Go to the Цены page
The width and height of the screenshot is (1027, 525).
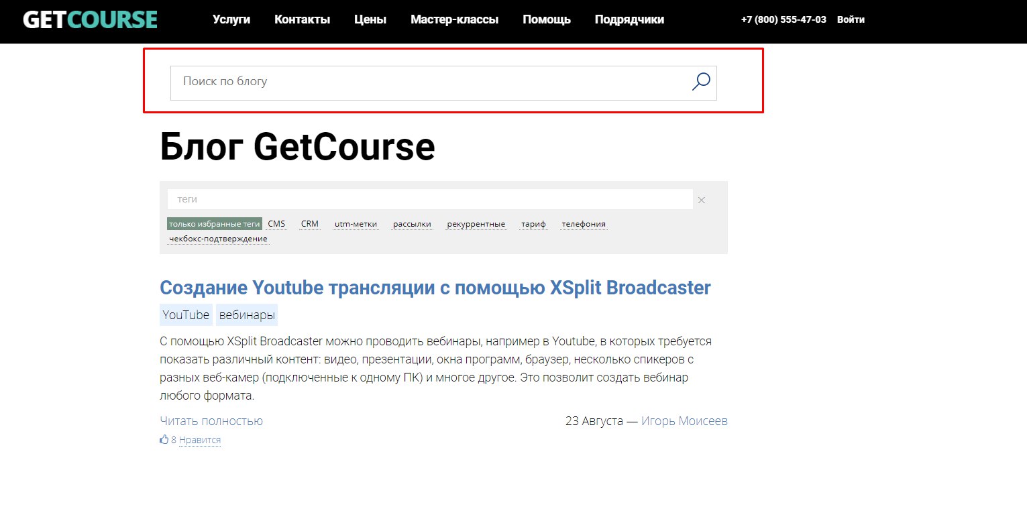370,19
